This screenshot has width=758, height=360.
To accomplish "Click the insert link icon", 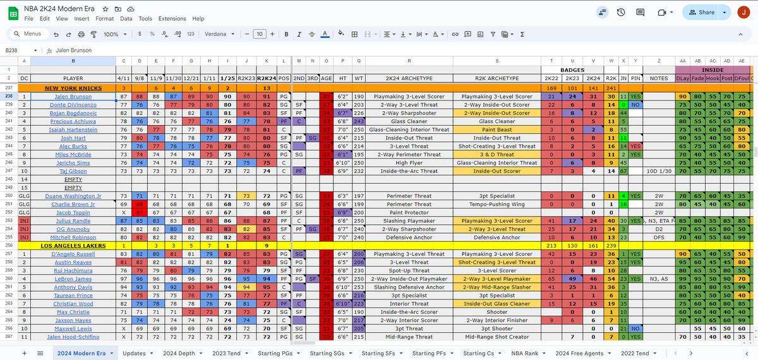I will point(455,34).
